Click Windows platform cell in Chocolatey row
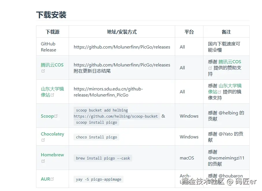 pyautogui.click(x=189, y=137)
